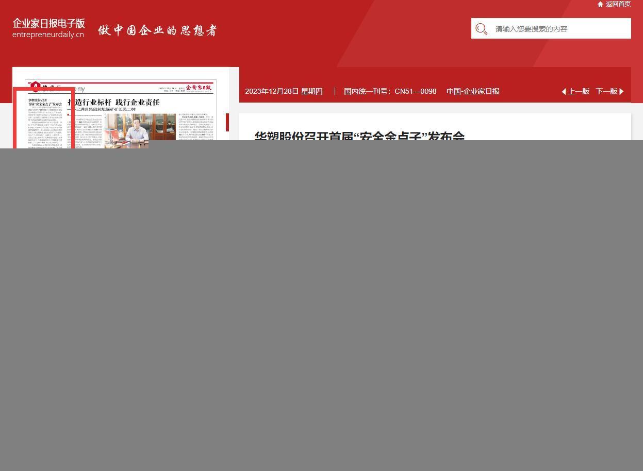
Task: Focus the 请输入您要搜索的内容 search field
Action: 559,29
